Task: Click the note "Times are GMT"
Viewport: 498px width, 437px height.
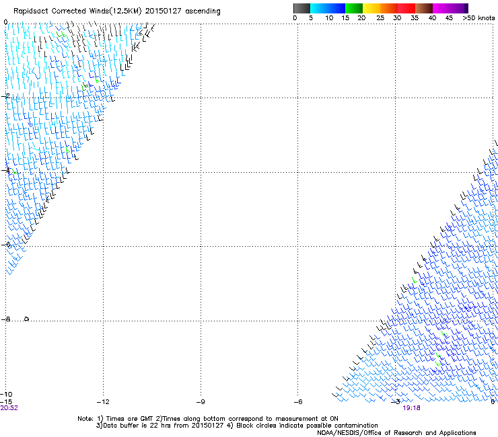Action: [129, 419]
